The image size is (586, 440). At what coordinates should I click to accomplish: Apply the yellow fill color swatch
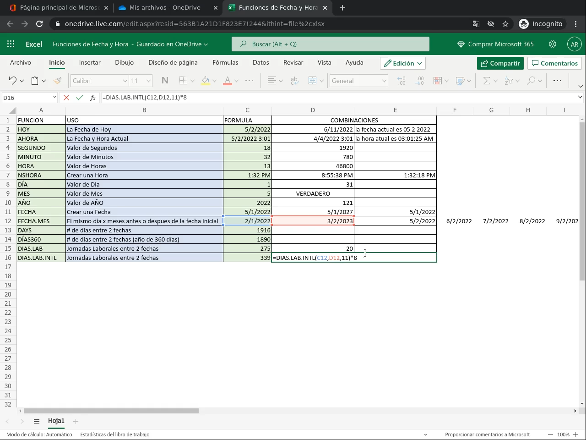(206, 81)
